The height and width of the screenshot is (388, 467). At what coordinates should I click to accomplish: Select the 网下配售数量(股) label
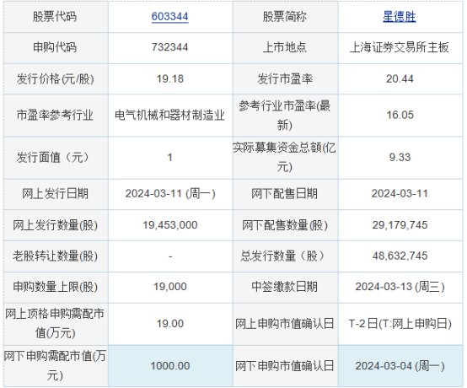click(284, 225)
